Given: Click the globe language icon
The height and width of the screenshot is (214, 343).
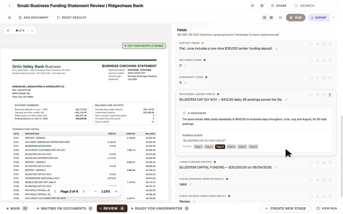Looking at the screenshot, I should 262,6.
